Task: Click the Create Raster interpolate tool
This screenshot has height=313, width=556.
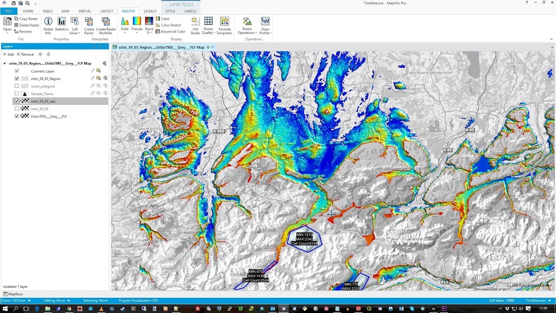Action: (89, 25)
